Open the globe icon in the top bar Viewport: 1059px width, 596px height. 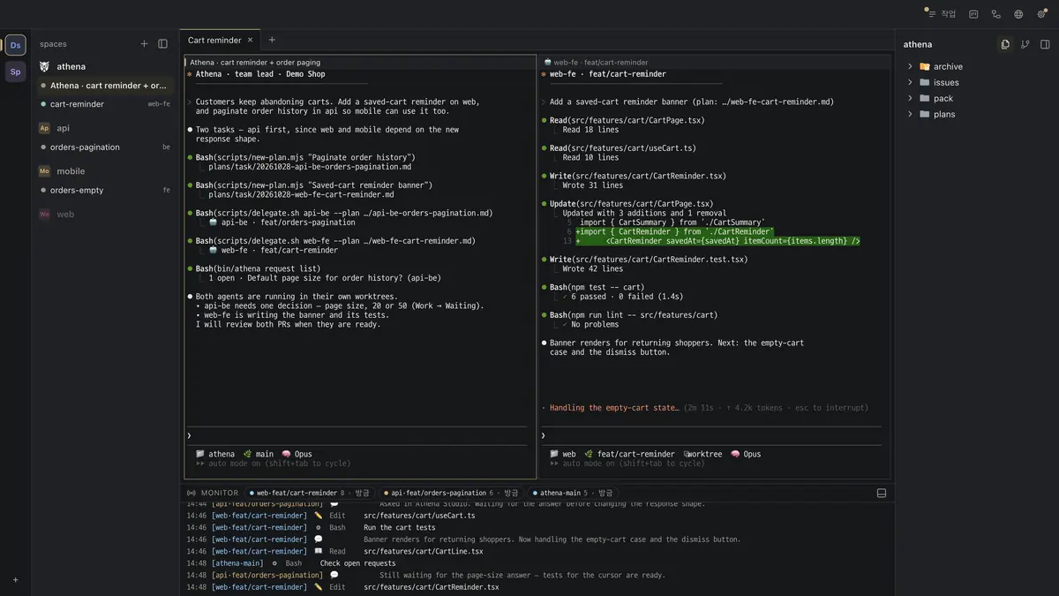1018,14
